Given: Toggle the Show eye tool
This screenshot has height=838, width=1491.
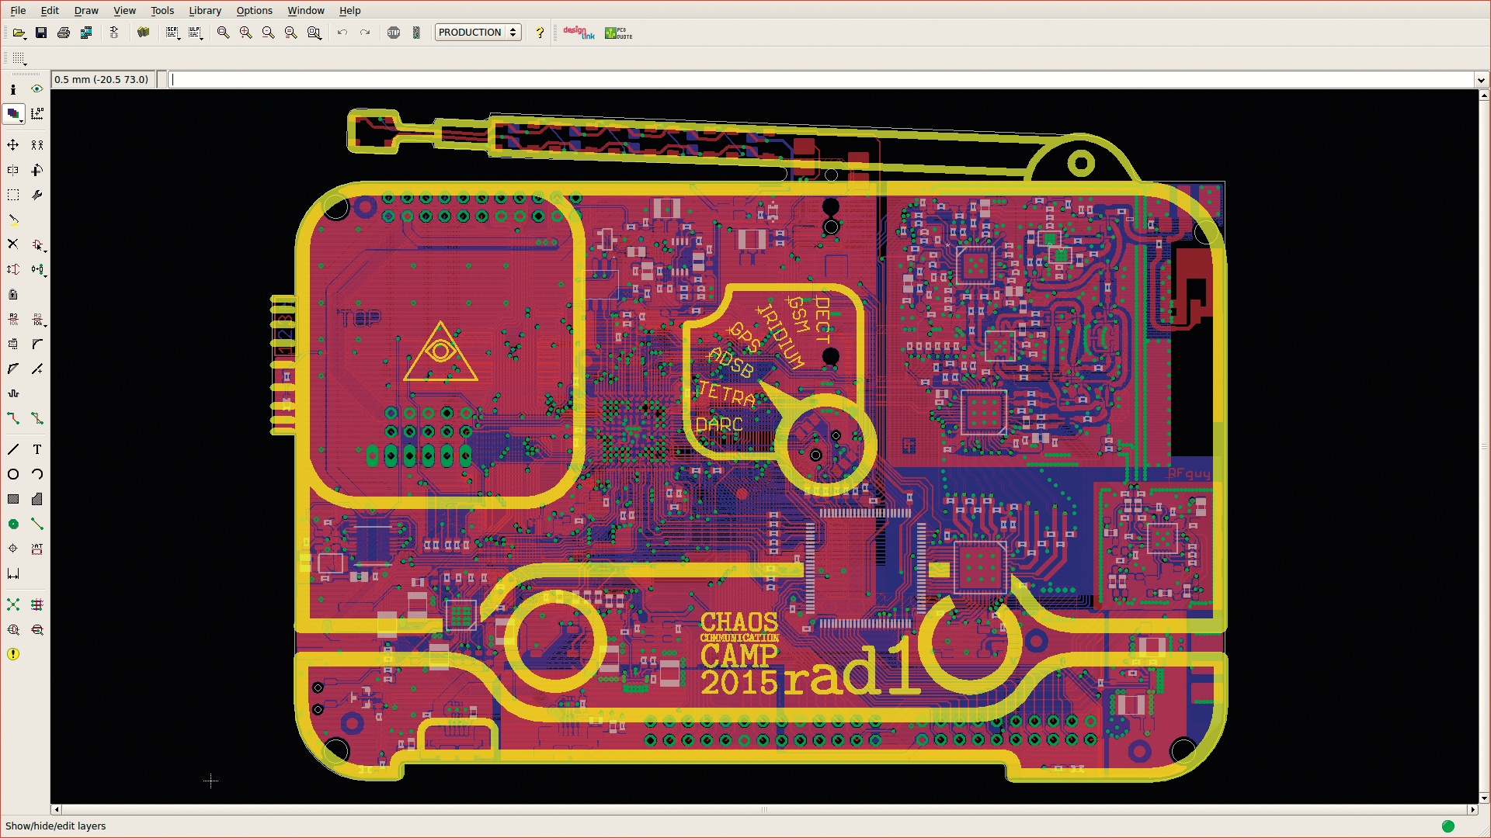Looking at the screenshot, I should click(36, 89).
